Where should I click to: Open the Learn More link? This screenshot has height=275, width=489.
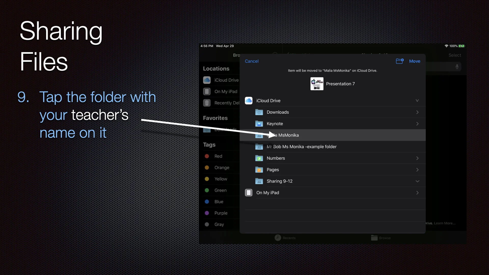[444, 223]
